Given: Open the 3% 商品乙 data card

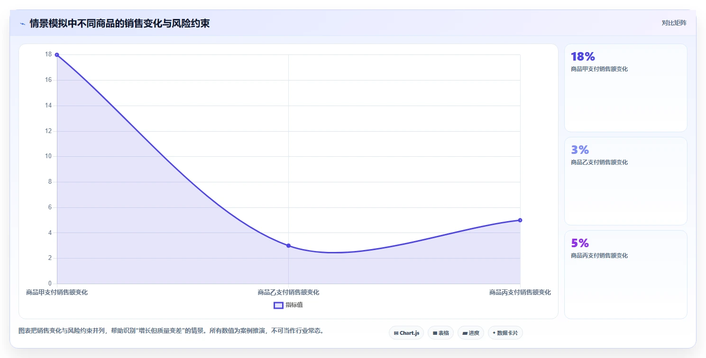Looking at the screenshot, I should (625, 181).
